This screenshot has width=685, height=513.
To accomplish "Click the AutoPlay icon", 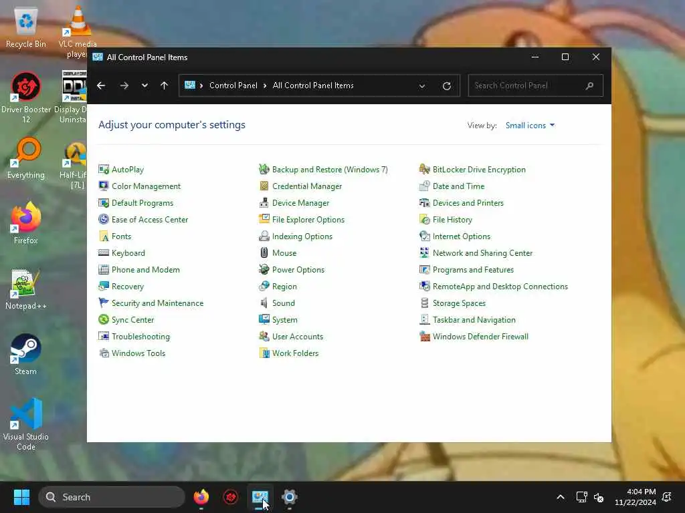I will pyautogui.click(x=104, y=169).
